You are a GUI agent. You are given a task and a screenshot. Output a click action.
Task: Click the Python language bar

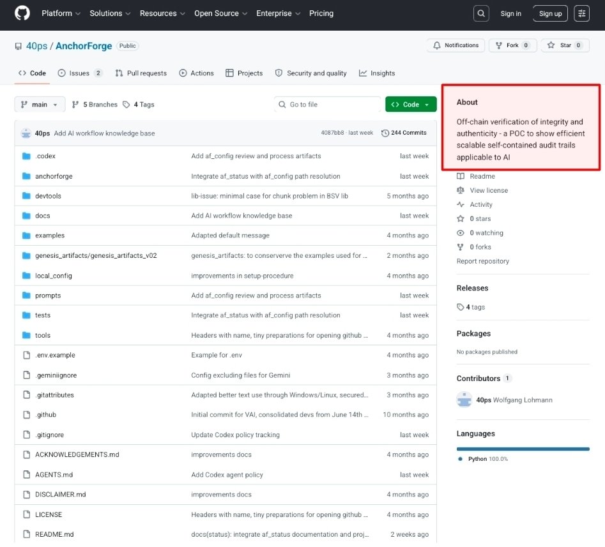point(523,449)
